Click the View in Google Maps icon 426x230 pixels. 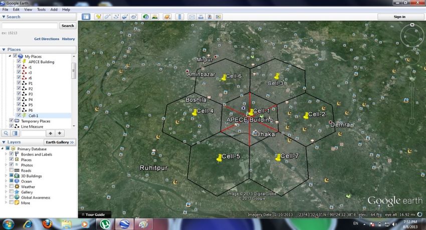coord(218,17)
